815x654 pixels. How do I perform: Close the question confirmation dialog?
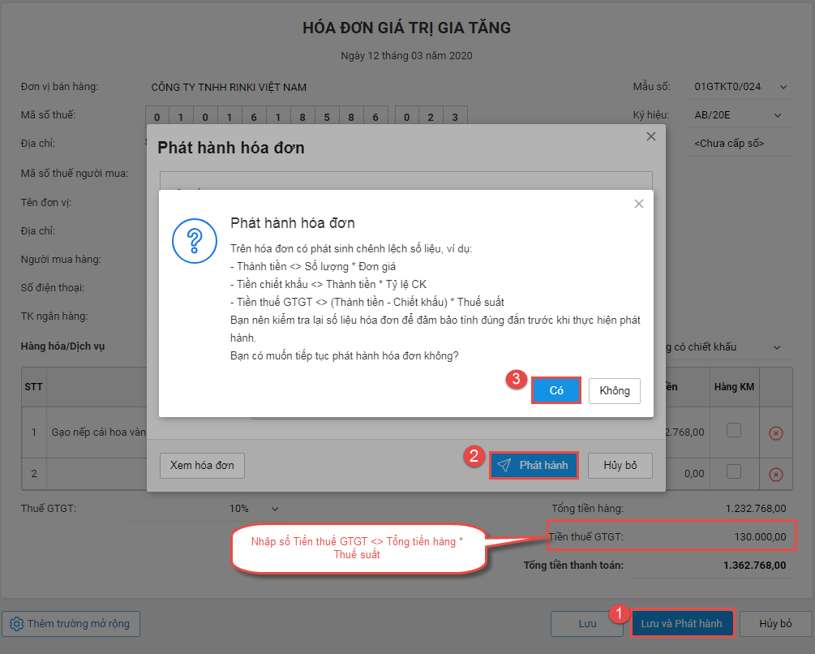click(639, 204)
